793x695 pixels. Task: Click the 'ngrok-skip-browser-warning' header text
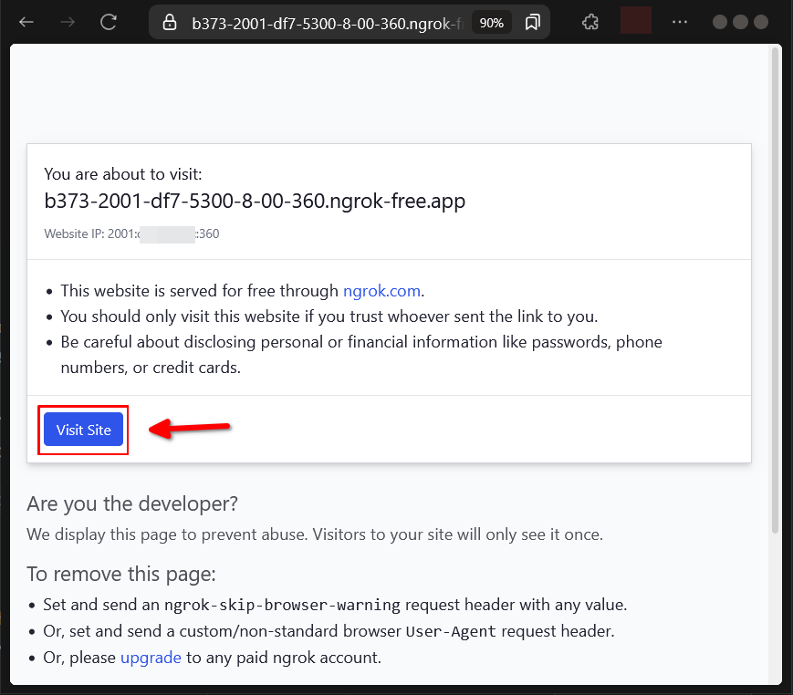(282, 605)
